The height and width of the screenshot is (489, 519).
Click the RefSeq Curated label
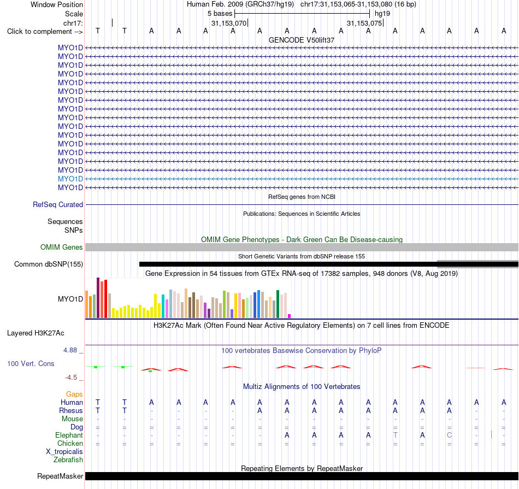(x=57, y=204)
